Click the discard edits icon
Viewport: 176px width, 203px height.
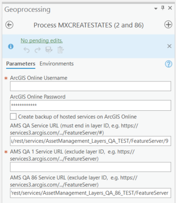(x=60, y=50)
